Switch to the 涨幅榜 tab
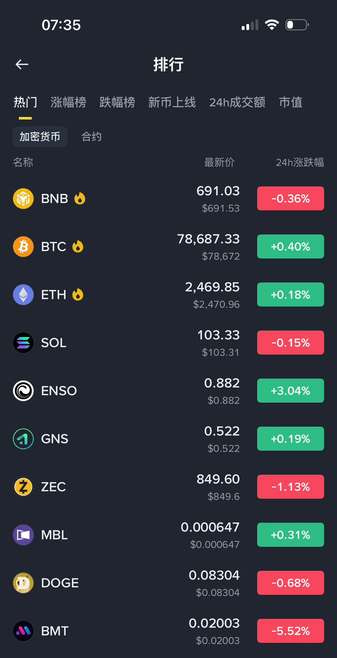Viewport: 337px width, 658px height. (x=68, y=102)
